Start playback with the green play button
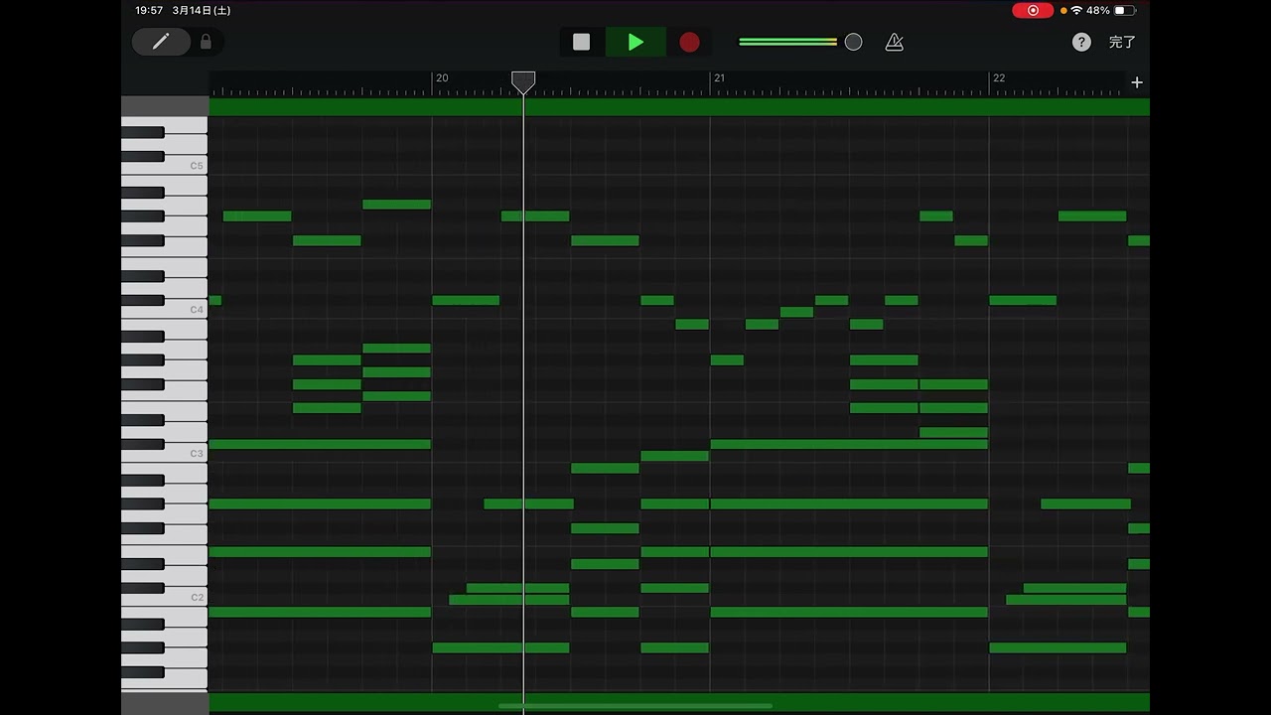This screenshot has width=1271, height=715. [x=635, y=42]
